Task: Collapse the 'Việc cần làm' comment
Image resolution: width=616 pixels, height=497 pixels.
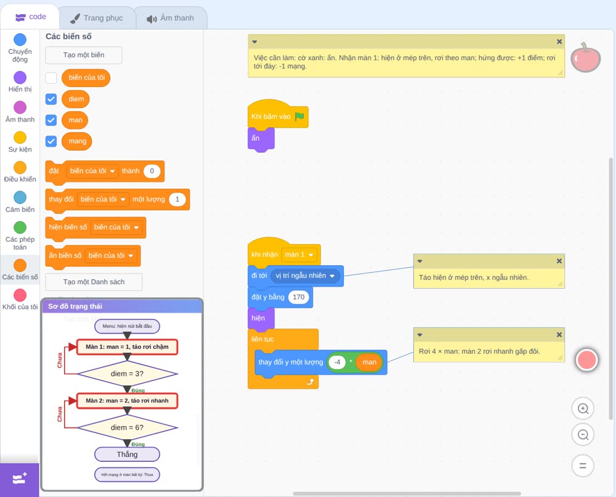Action: coord(254,42)
